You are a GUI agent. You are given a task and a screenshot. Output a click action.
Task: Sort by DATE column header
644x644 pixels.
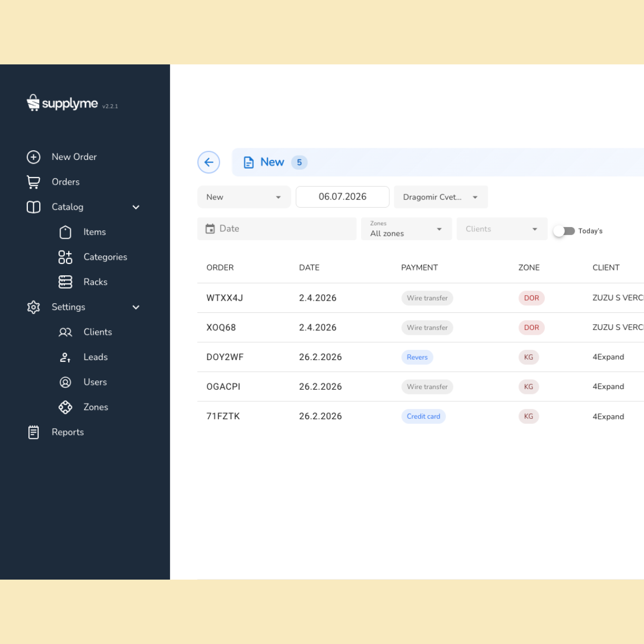(309, 267)
